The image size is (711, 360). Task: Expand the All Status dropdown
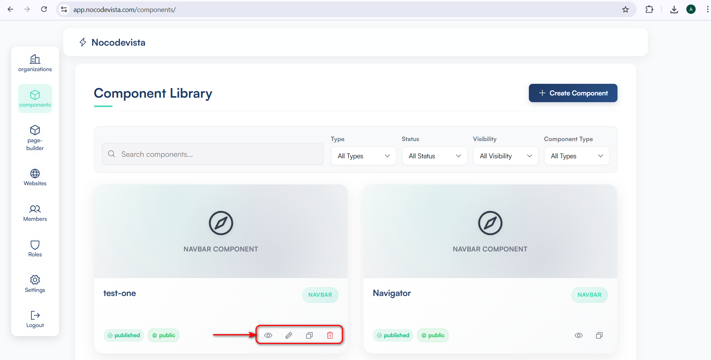[x=434, y=156]
